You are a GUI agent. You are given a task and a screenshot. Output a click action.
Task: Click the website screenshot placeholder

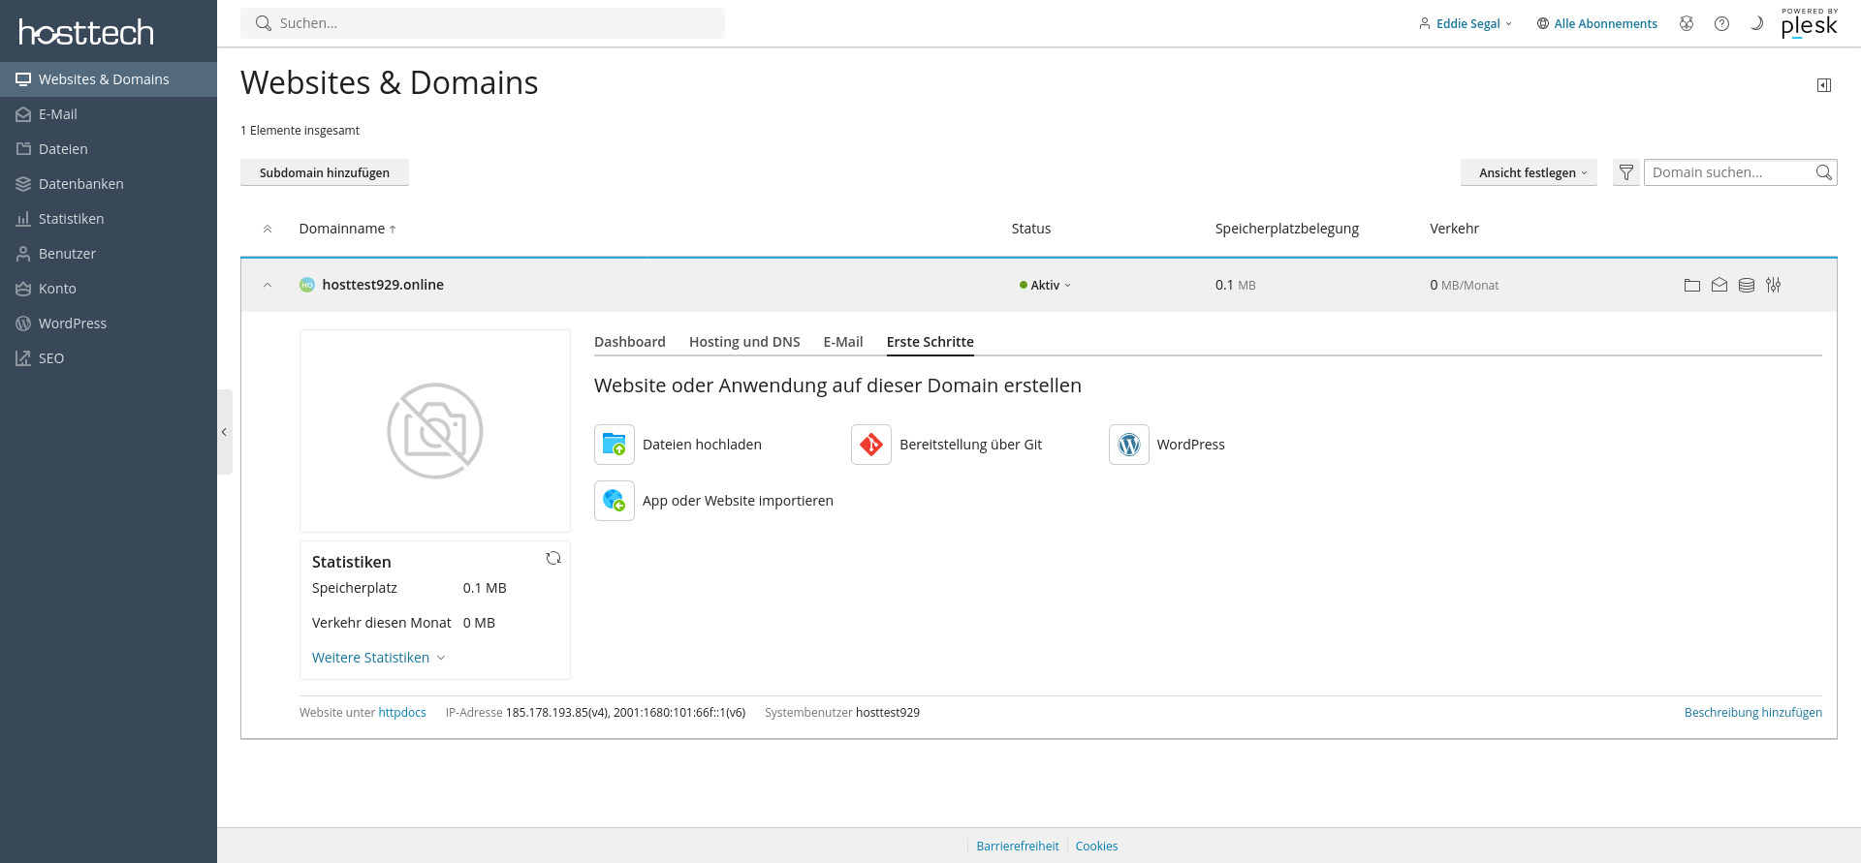coord(435,431)
